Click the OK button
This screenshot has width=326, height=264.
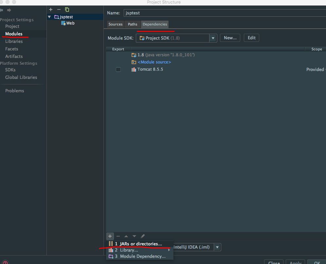317,262
